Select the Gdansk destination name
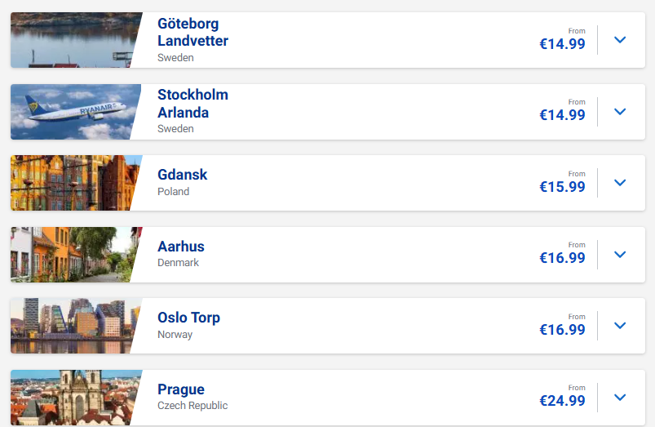This screenshot has width=655, height=427. [182, 175]
